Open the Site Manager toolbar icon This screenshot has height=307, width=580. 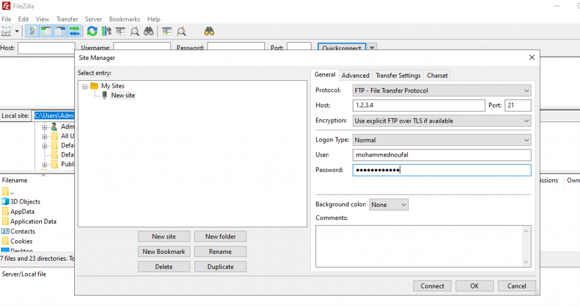(x=7, y=32)
